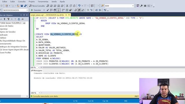This screenshot has width=185, height=104.
Task: Click the Parse query checkmark icon
Action: coord(48,10)
